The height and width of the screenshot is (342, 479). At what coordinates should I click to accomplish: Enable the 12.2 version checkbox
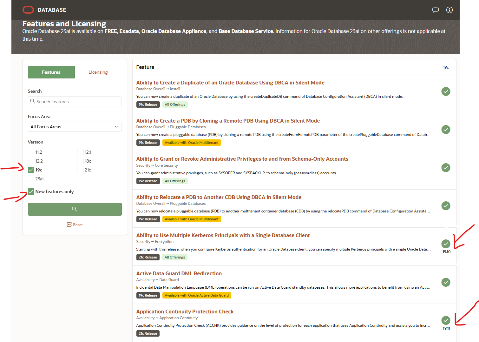(31, 161)
